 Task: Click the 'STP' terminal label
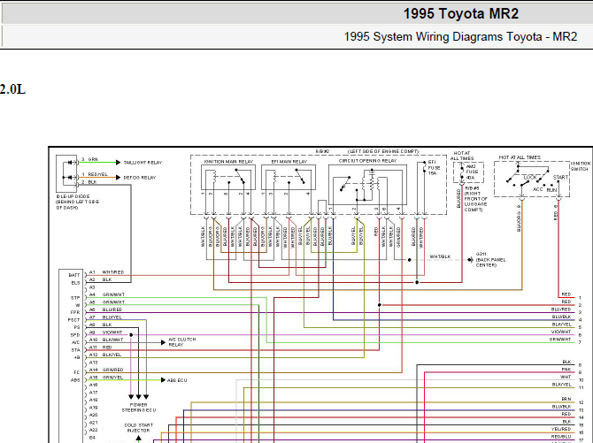pos(75,298)
